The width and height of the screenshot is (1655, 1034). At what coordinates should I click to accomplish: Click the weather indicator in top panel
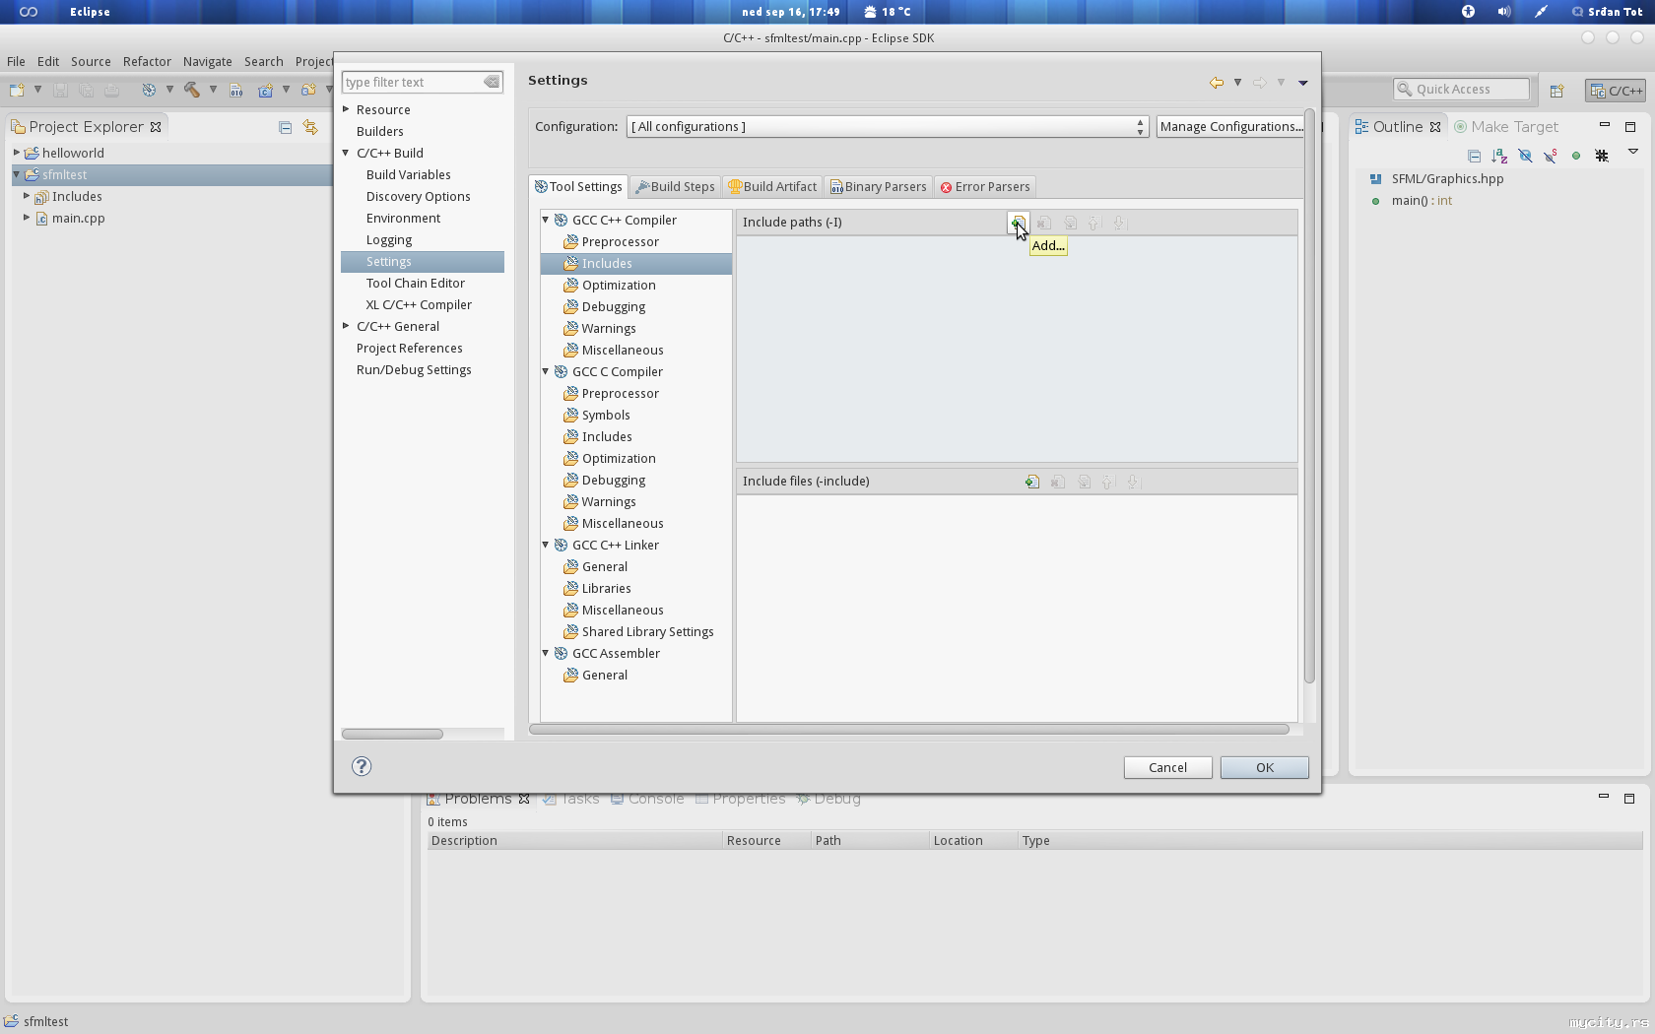coord(887,12)
